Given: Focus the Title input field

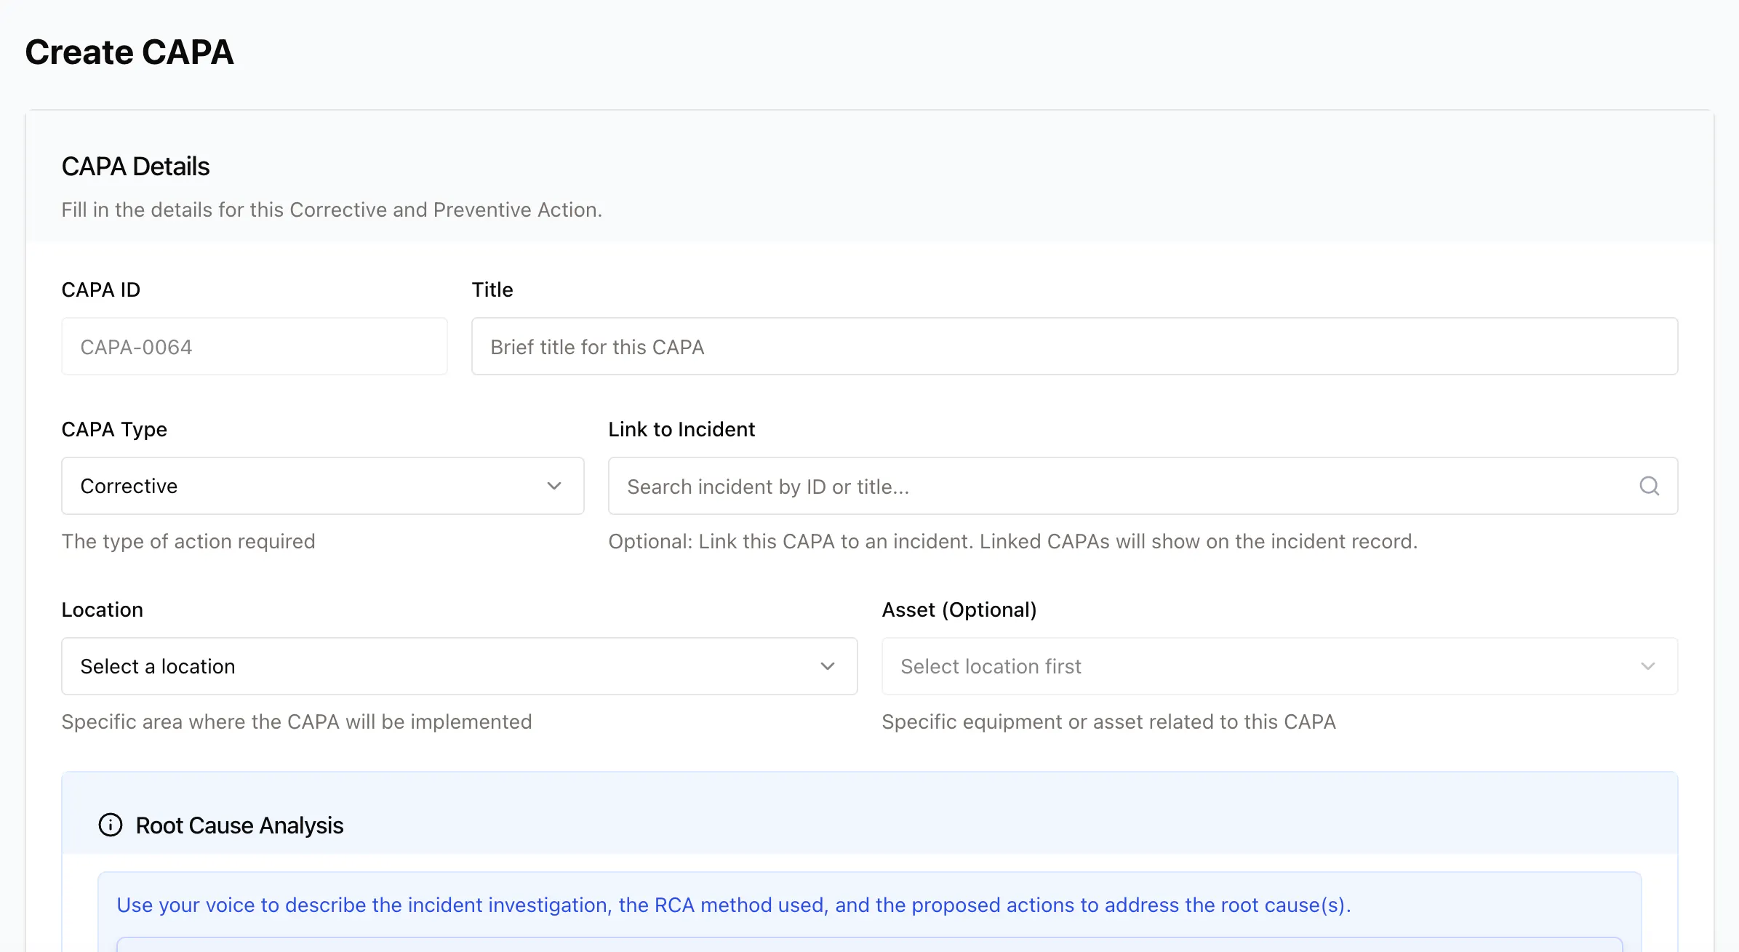Looking at the screenshot, I should coord(1074,346).
